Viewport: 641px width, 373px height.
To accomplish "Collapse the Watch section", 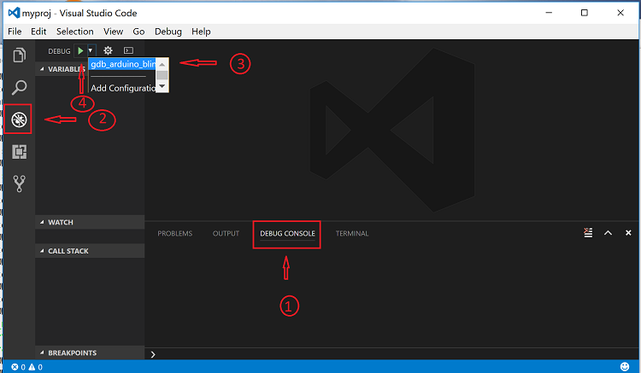I will pyautogui.click(x=60, y=222).
